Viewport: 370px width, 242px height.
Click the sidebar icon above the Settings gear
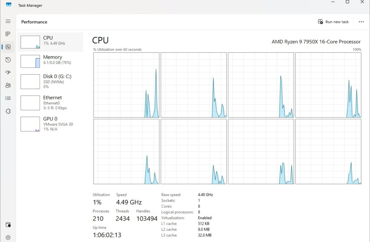[8, 225]
